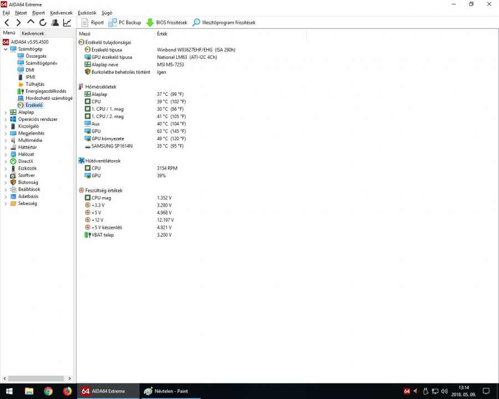Switch to Névtelen - Paint taskbar window

(170, 391)
